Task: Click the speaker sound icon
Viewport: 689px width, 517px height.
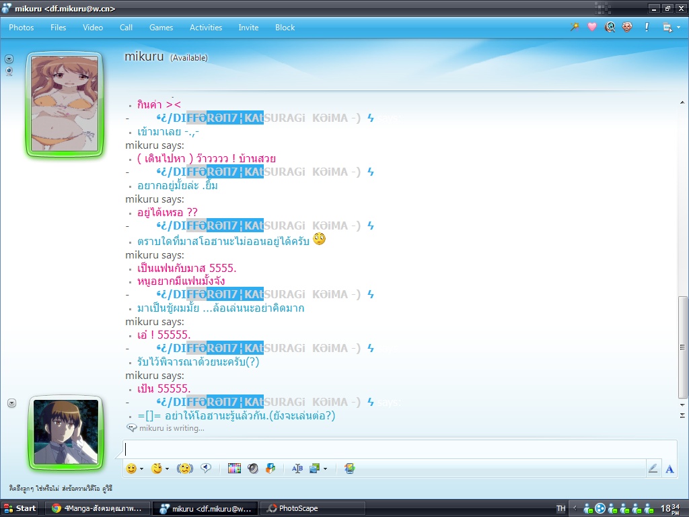Action: pos(253,469)
